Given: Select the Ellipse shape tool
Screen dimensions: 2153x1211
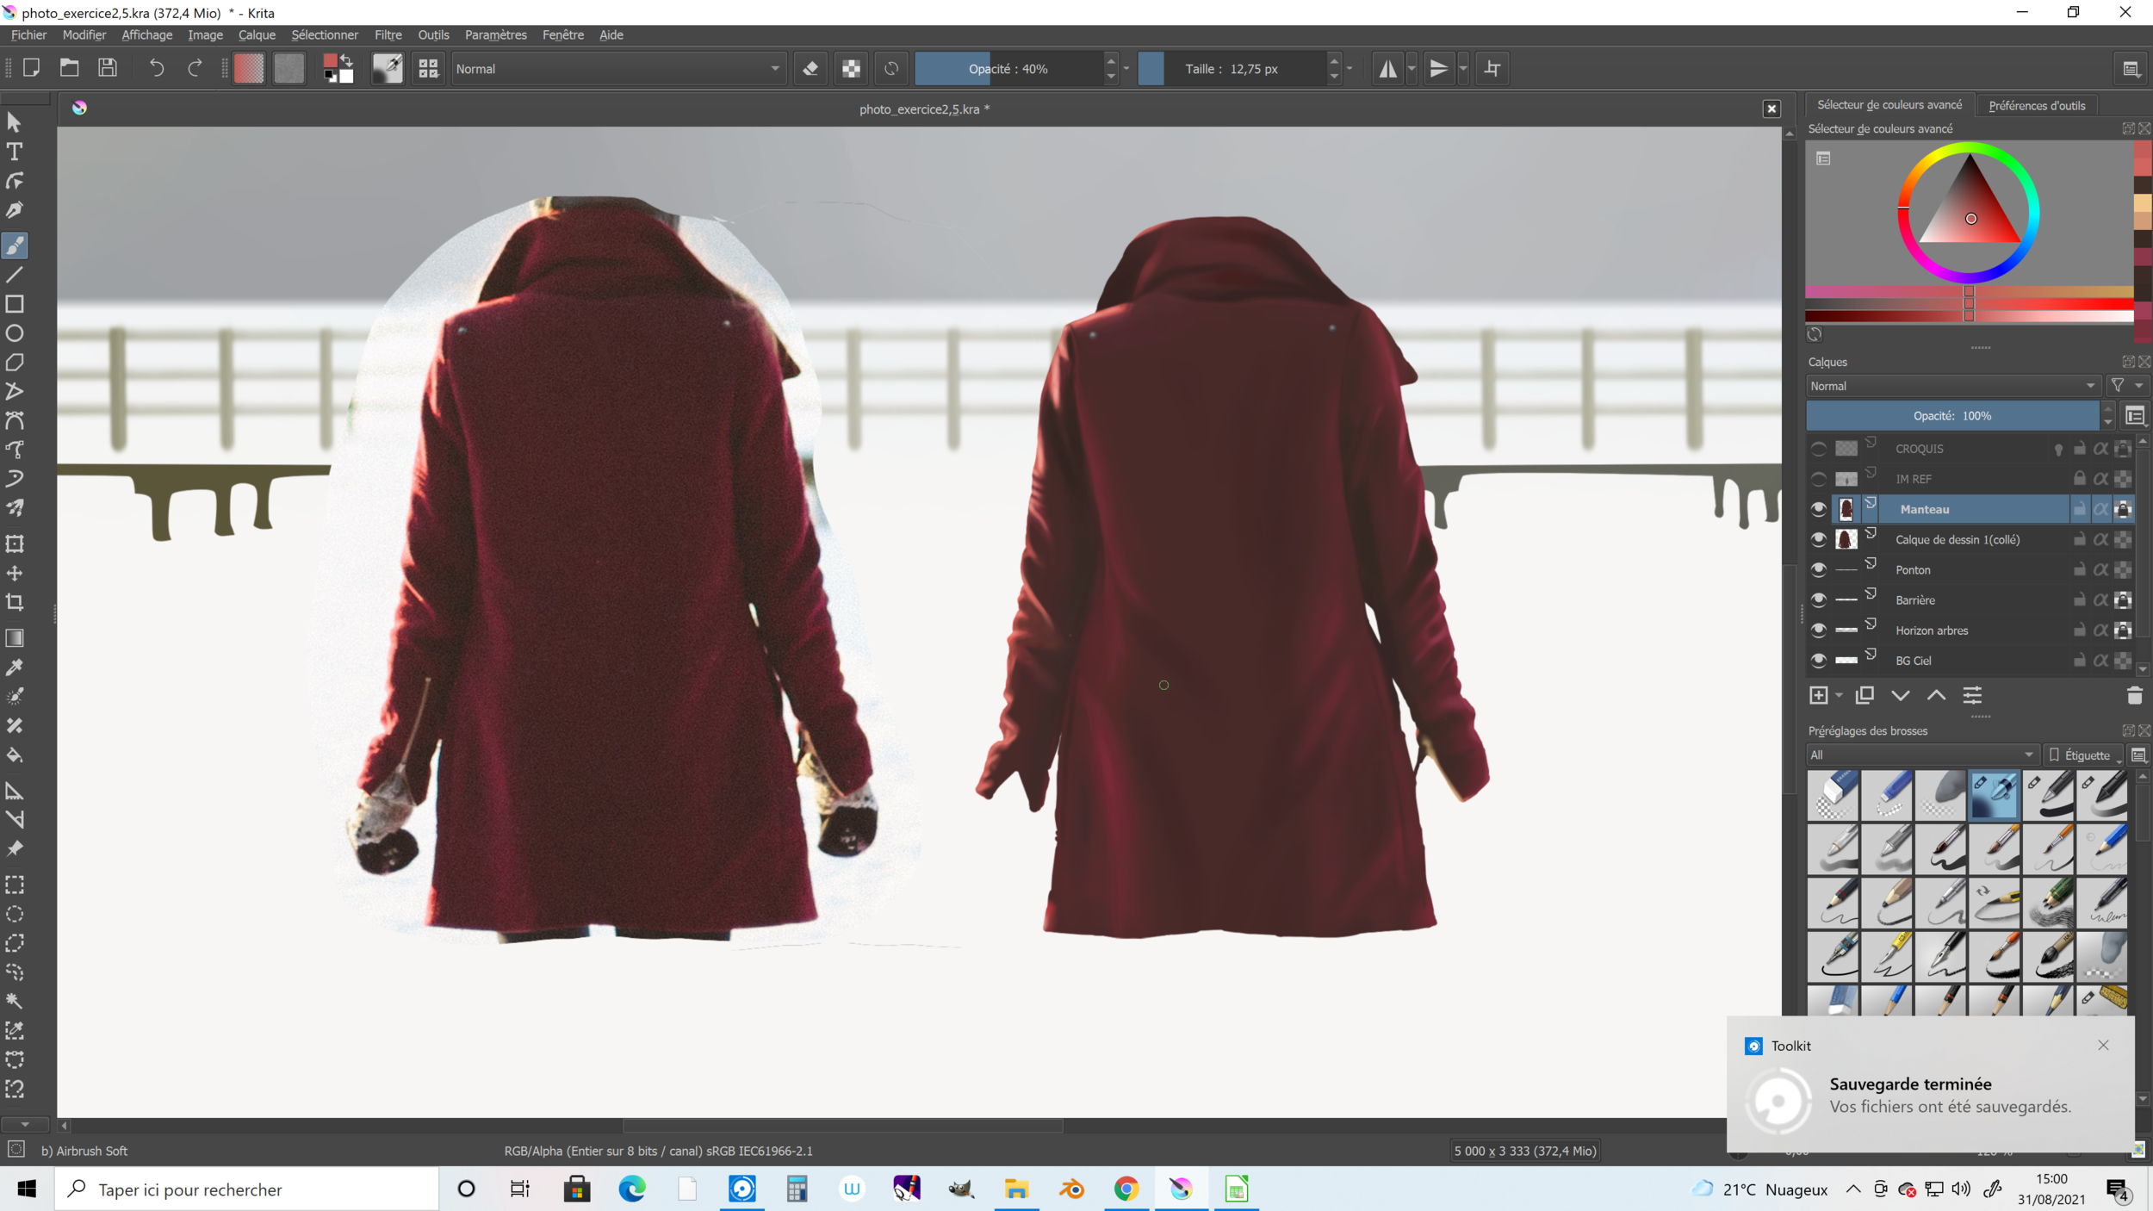Looking at the screenshot, I should click(15, 333).
